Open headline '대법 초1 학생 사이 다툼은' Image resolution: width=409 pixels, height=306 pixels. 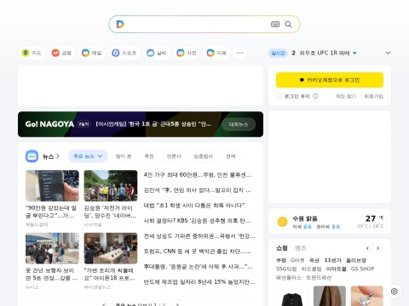click(x=194, y=206)
